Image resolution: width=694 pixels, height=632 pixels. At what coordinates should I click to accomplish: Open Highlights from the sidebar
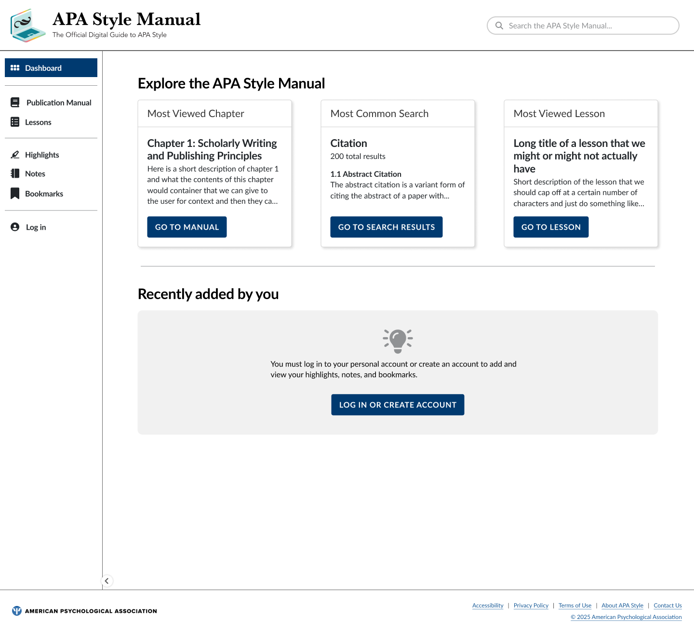tap(51, 155)
